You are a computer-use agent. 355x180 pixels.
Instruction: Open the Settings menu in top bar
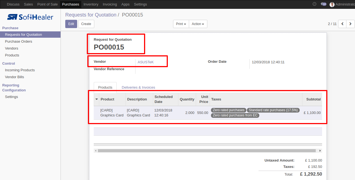140,4
